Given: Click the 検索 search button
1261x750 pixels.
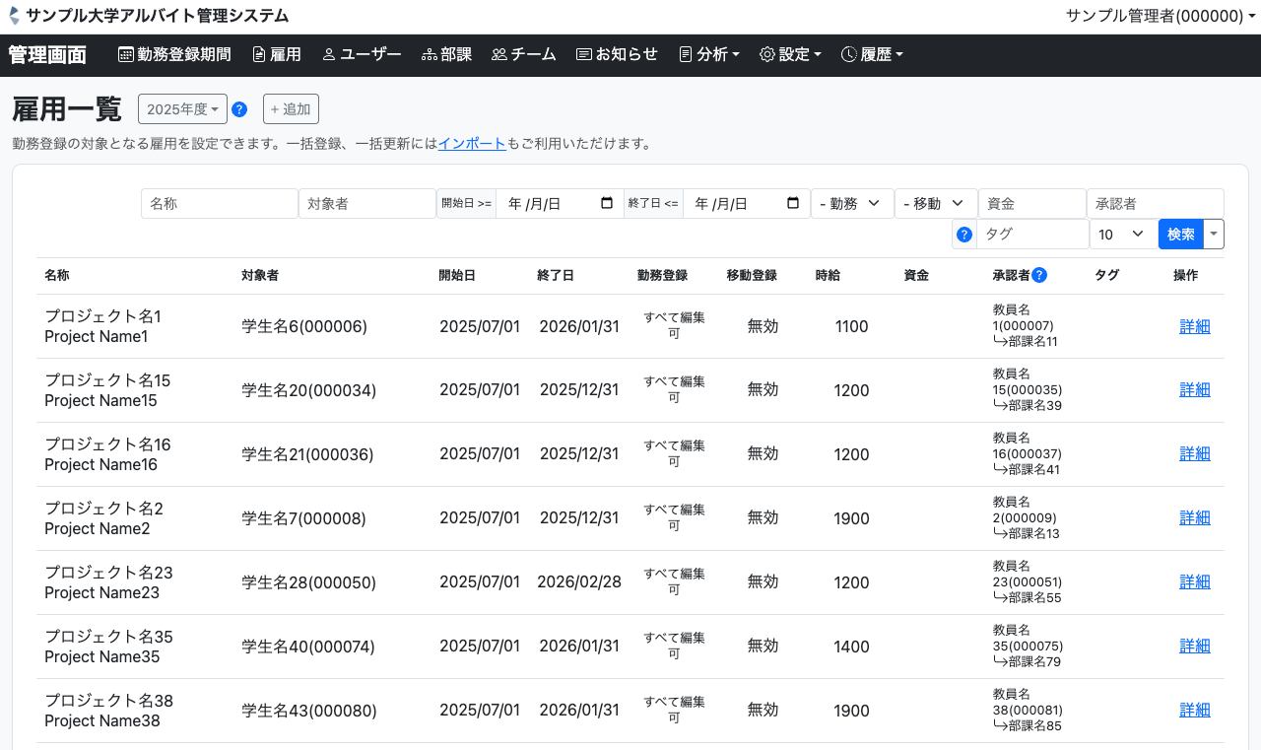Looking at the screenshot, I should tap(1180, 235).
